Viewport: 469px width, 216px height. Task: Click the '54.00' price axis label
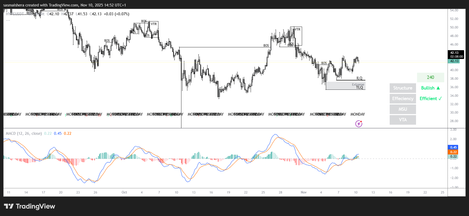pyautogui.click(x=454, y=10)
